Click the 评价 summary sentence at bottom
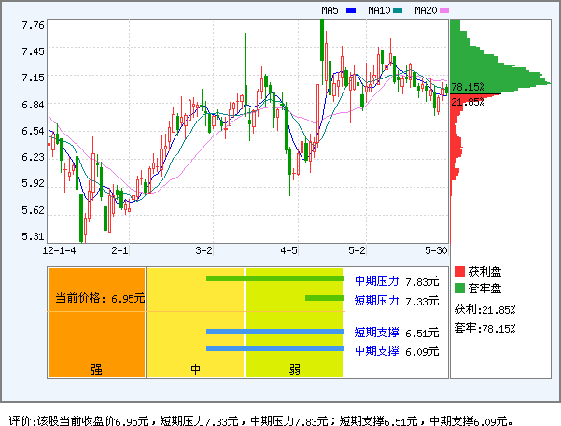561x426 pixels. coord(261,420)
